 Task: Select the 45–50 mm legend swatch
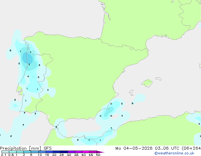[x=93, y=152]
